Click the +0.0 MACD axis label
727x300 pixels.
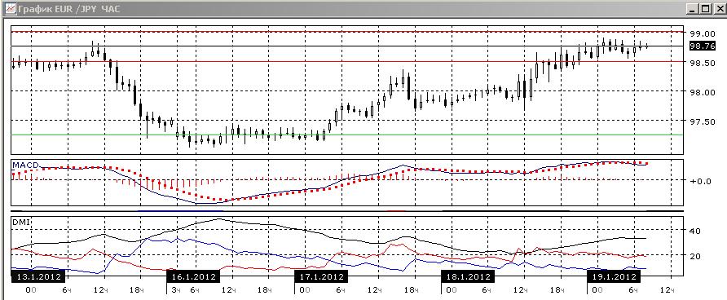click(701, 181)
